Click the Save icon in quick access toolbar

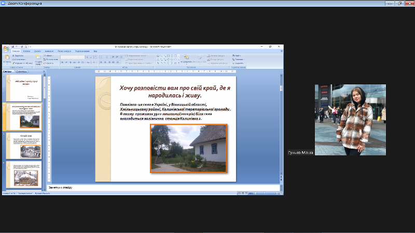[12, 47]
